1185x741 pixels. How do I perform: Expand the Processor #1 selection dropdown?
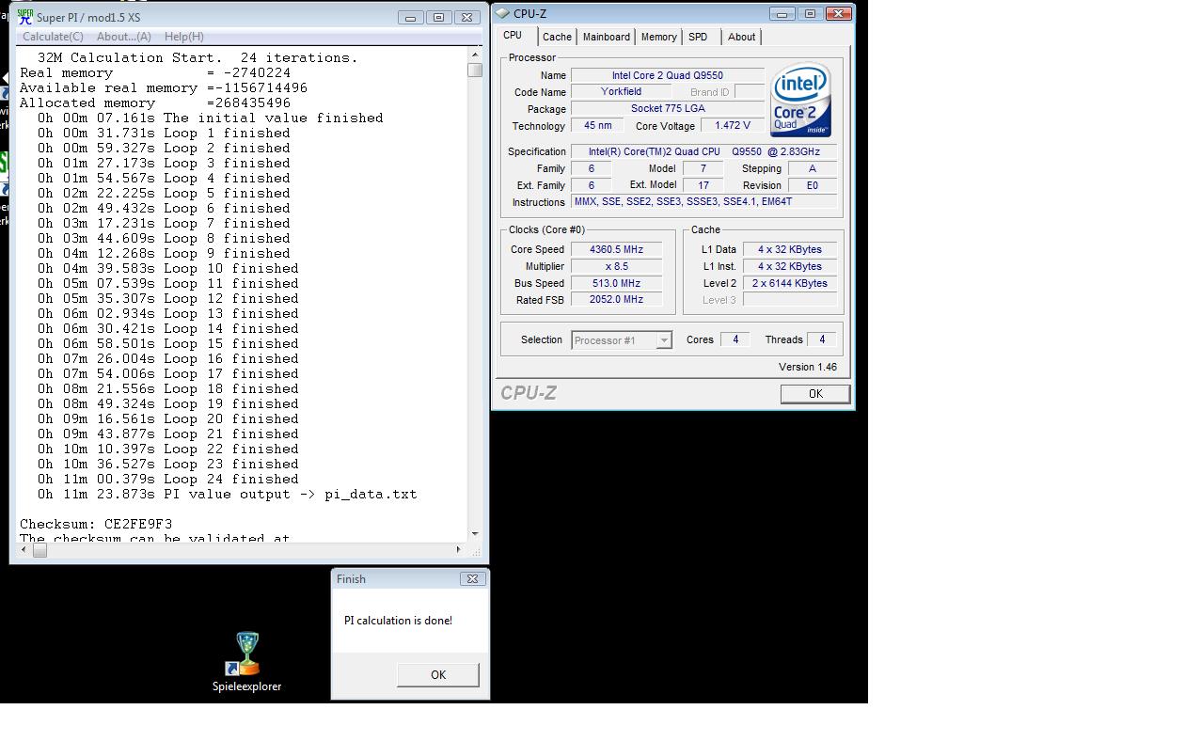coord(664,340)
